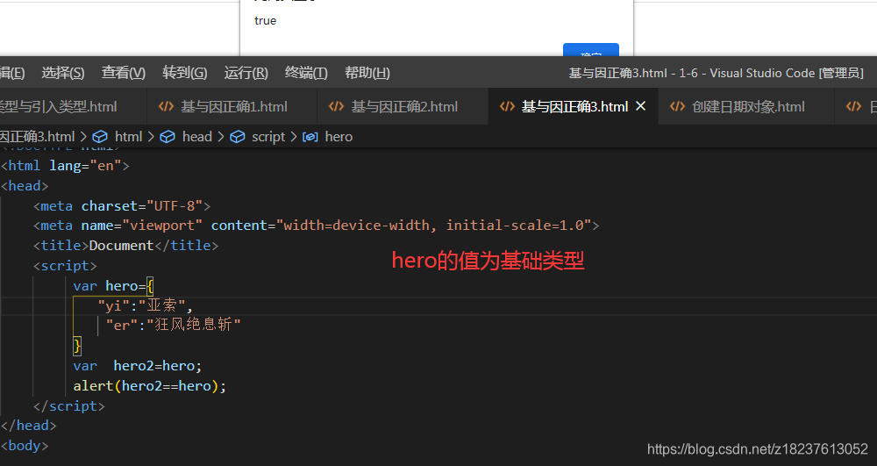Click the "er":"狂风绝息斩" line
This screenshot has height=466, width=877.
pyautogui.click(x=174, y=325)
